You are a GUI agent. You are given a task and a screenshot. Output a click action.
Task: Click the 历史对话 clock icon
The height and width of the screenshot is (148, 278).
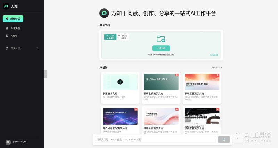pyautogui.click(x=7, y=48)
